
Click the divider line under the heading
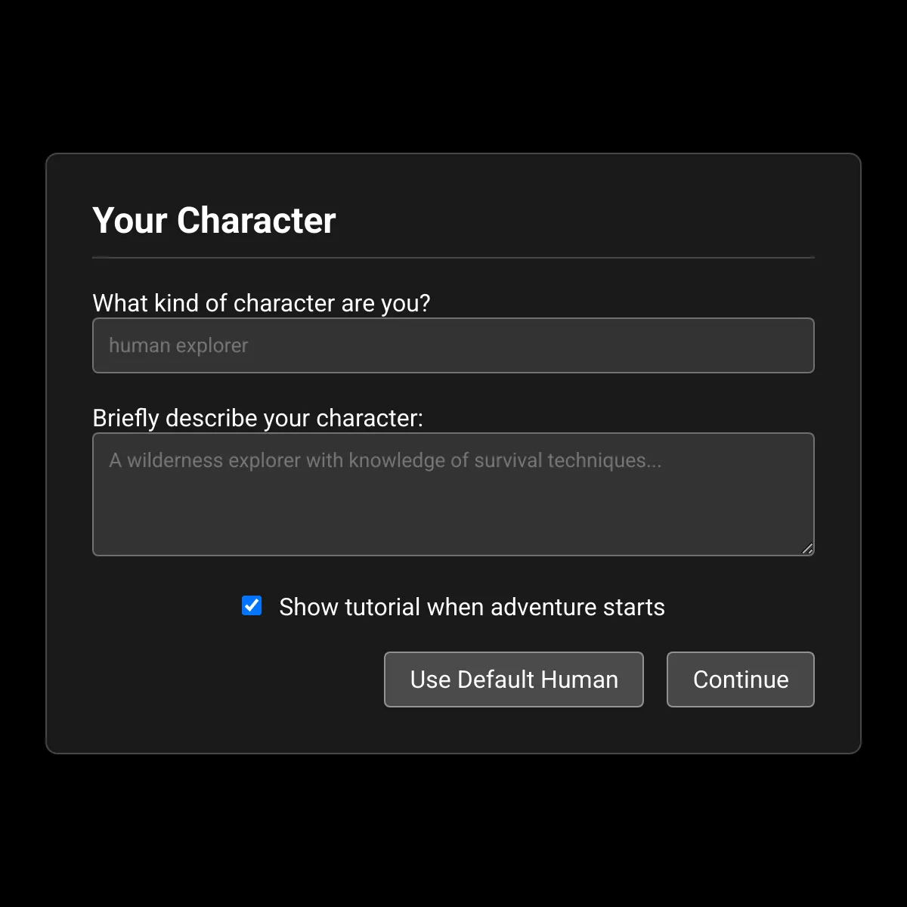pos(453,258)
